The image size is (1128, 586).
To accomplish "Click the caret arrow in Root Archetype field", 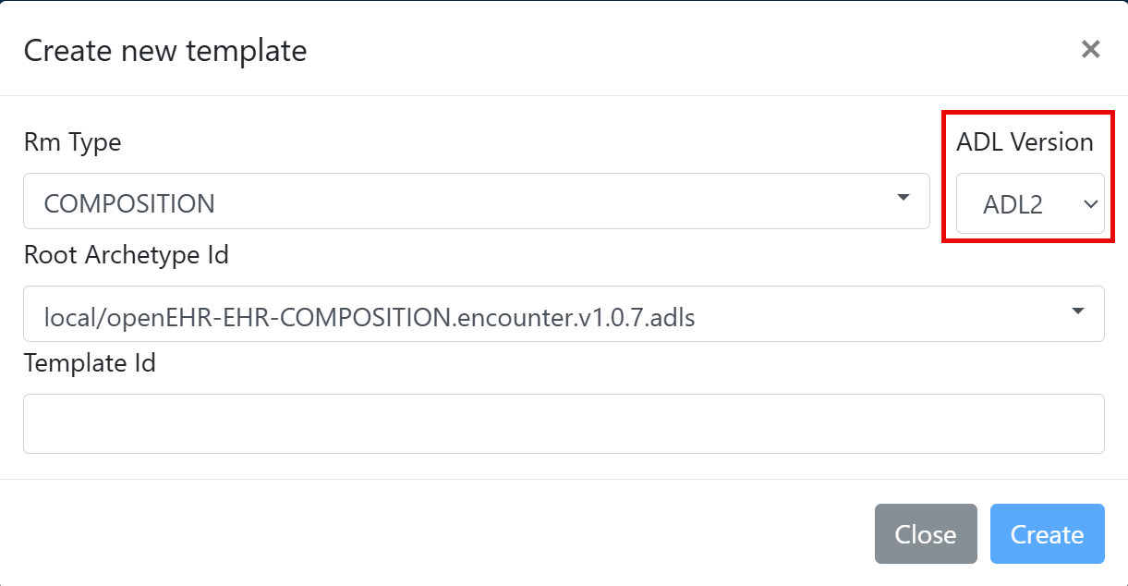I will (1078, 311).
